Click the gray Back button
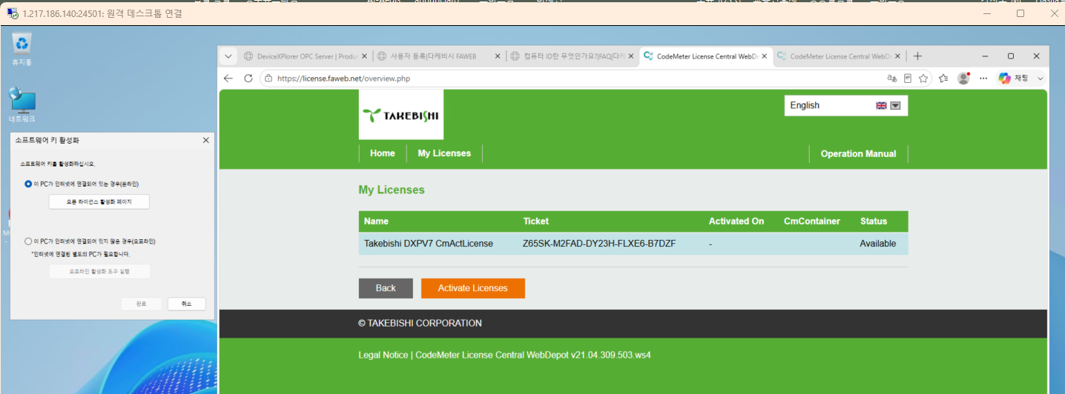 click(386, 288)
